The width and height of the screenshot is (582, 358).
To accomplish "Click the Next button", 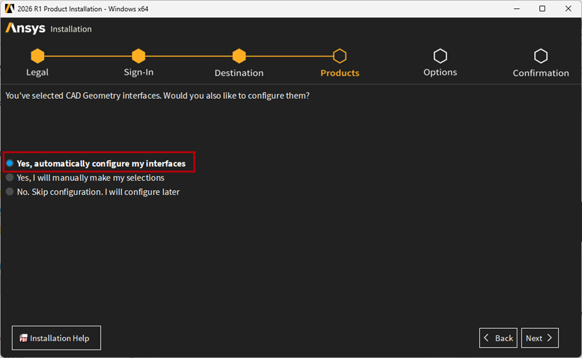I will pos(540,338).
